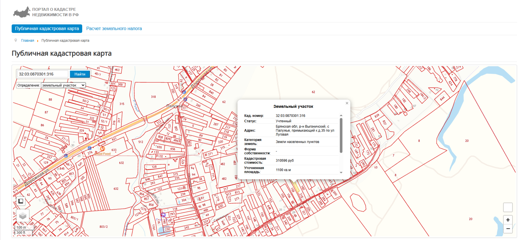Click parcel 318 on the map
Image resolution: width=521 pixels, height=240 pixels.
(x=153, y=97)
